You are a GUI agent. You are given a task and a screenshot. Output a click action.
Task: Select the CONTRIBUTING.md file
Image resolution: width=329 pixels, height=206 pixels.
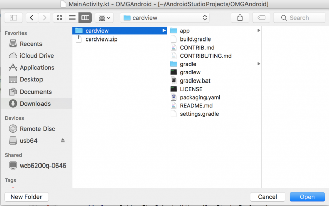click(x=214, y=56)
